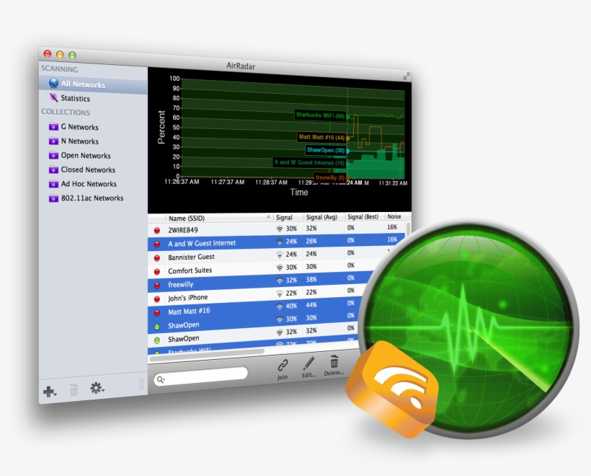Viewport: 591px width, 476px height.
Task: Click the Closed Networks folder icon
Action: click(x=53, y=169)
